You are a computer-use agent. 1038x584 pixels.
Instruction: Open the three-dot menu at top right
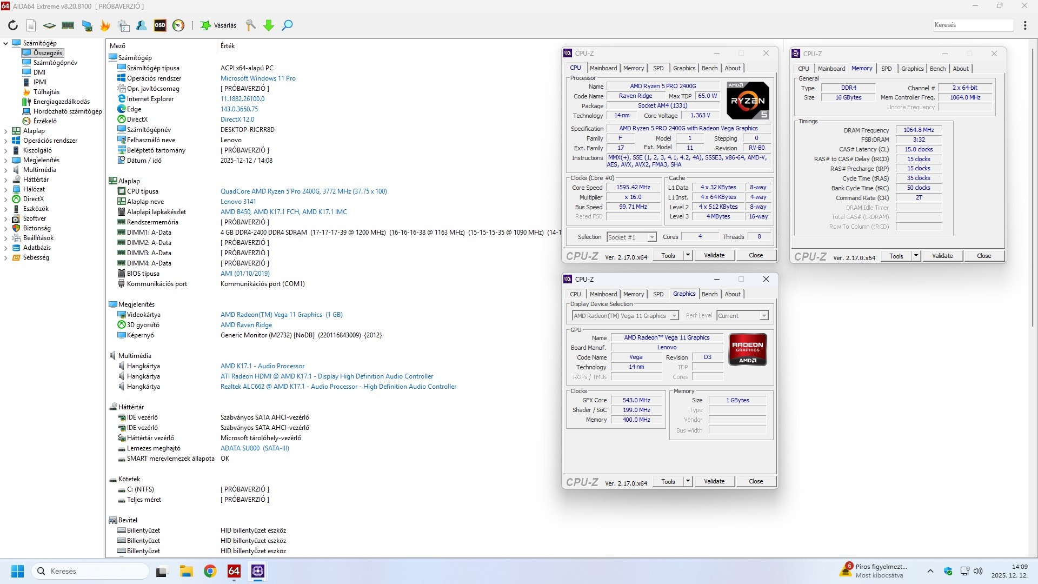1025,25
